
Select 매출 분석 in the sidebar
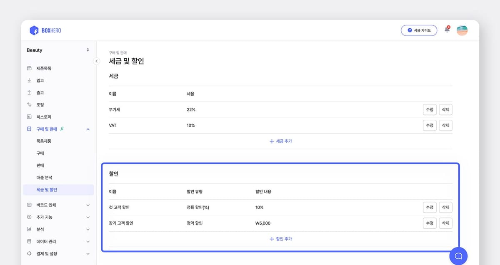point(44,178)
